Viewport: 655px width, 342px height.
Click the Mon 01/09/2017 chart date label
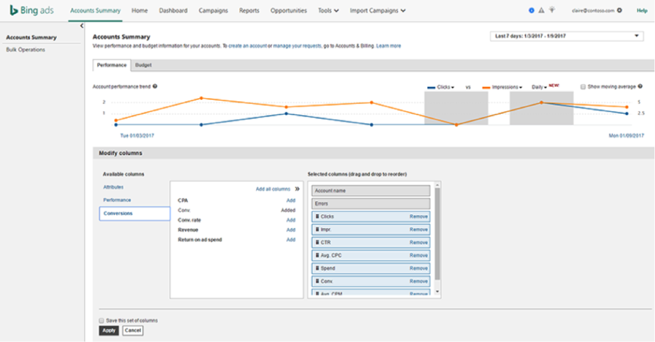coord(626,135)
